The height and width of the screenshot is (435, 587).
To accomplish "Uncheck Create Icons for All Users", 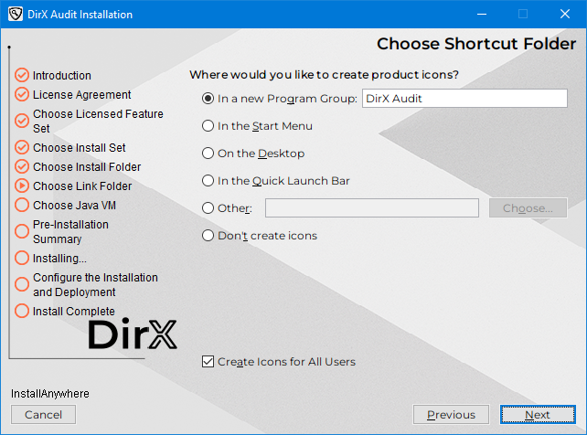I will click(x=208, y=362).
